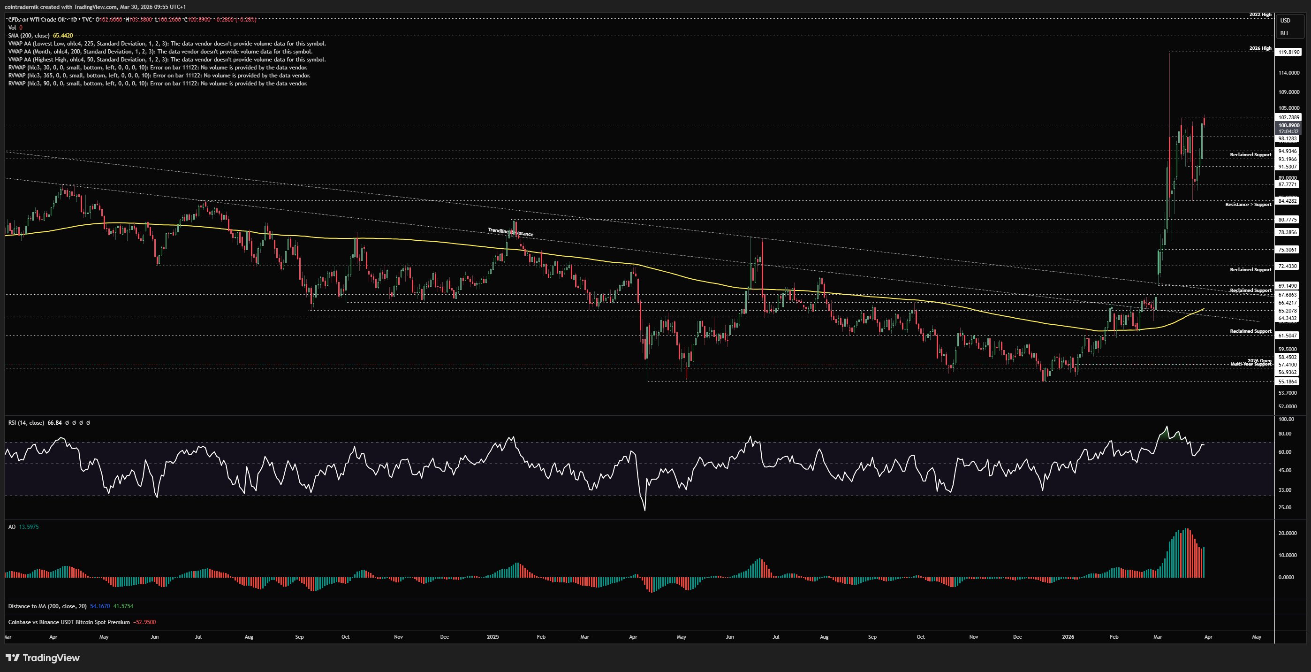Click the Vol indicator legend
The width and height of the screenshot is (1311, 672).
(x=12, y=28)
